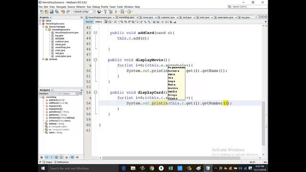Switch editor to History view

click(x=98, y=22)
